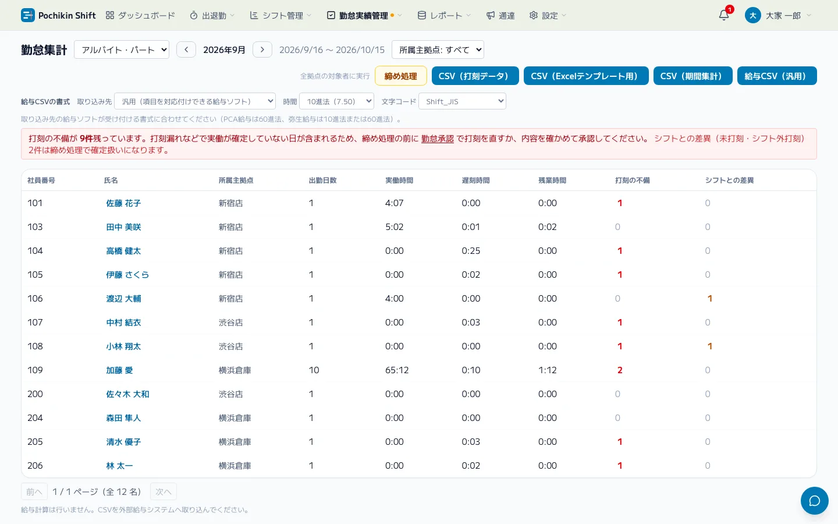
Task: Click the 残業時間 column header
Action: coord(552,180)
